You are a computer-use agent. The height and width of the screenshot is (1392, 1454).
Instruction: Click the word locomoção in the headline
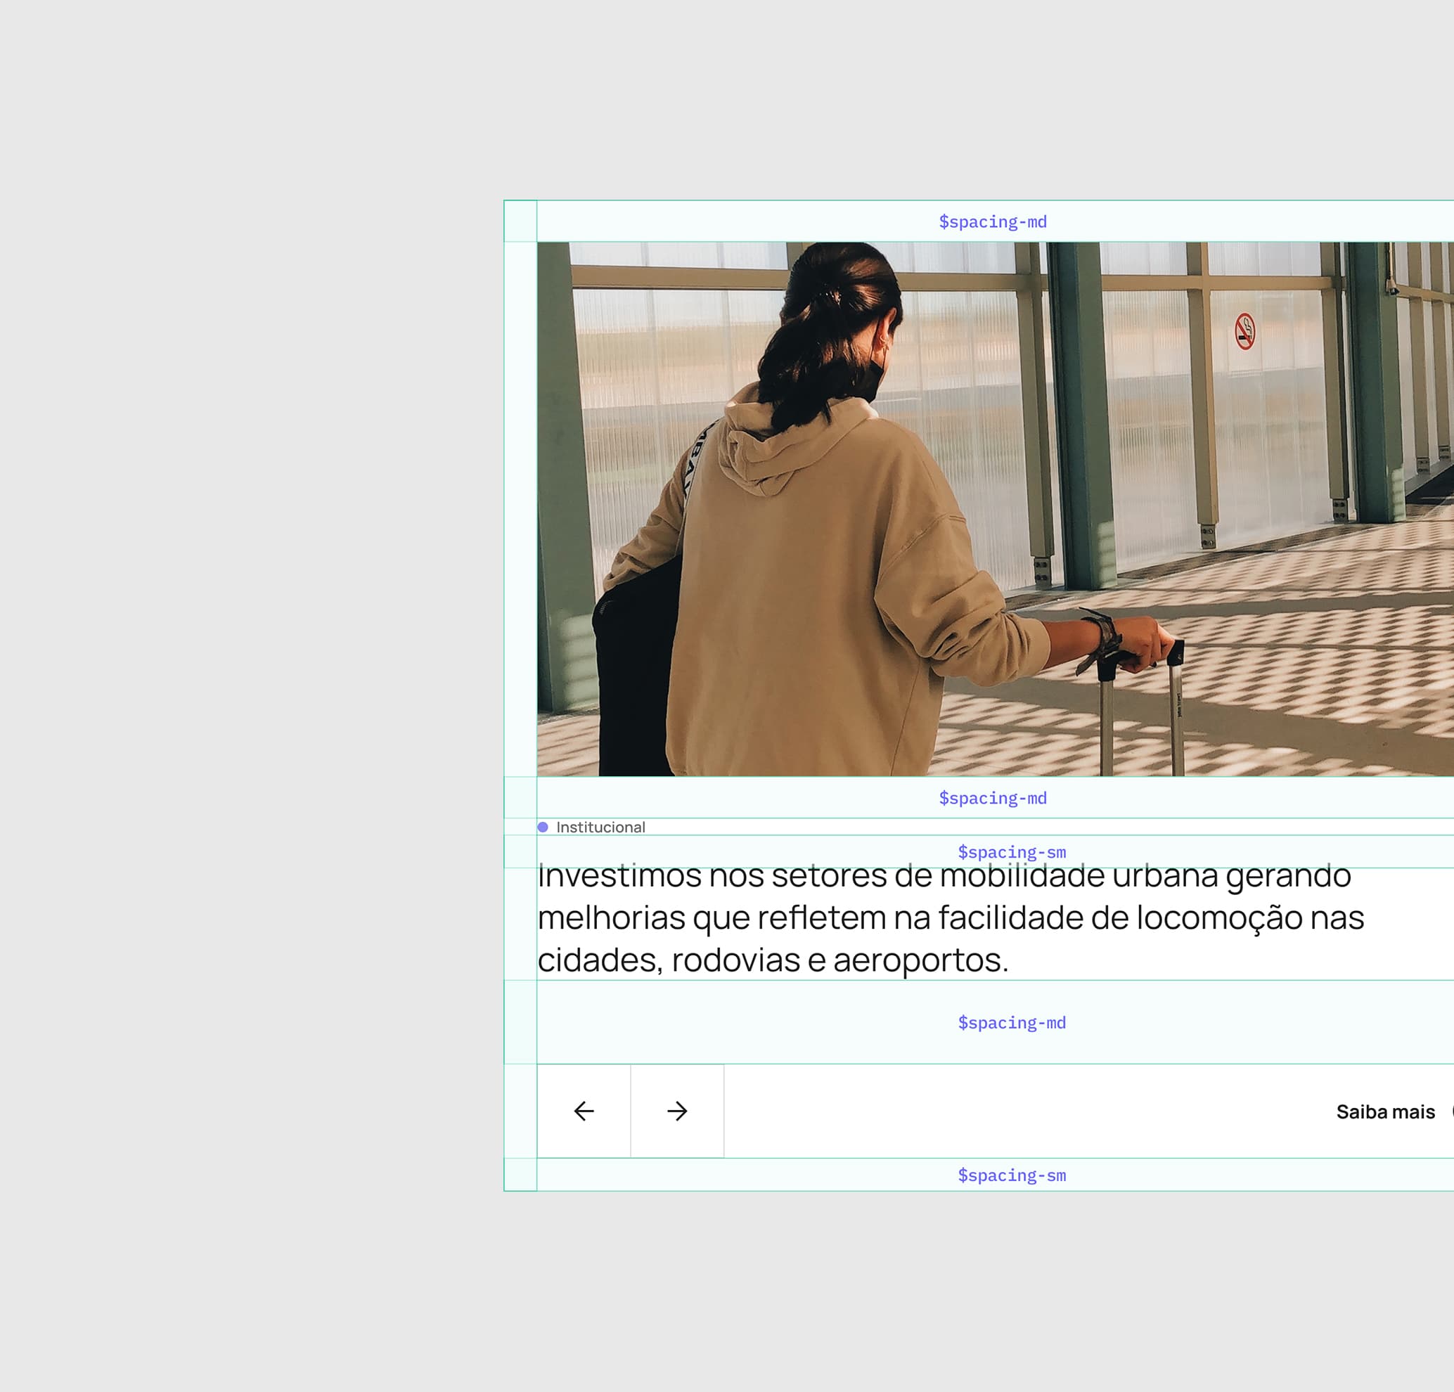click(1219, 918)
